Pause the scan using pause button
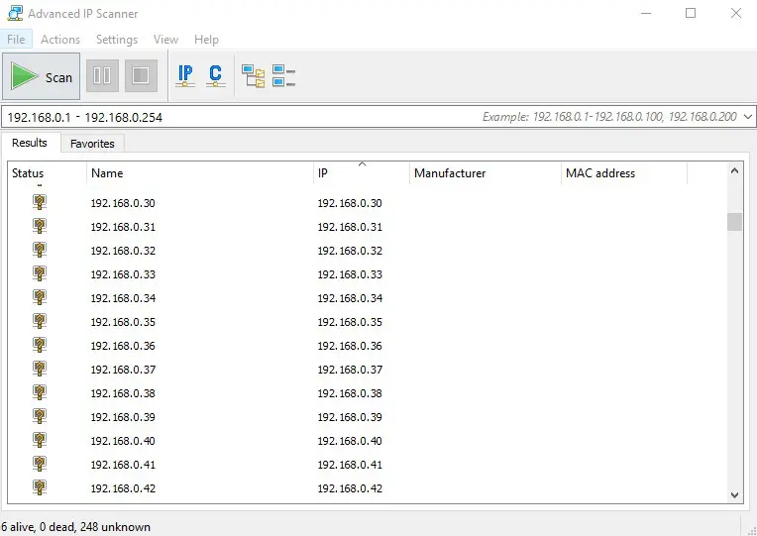Screen dimensions: 757x536 [102, 76]
